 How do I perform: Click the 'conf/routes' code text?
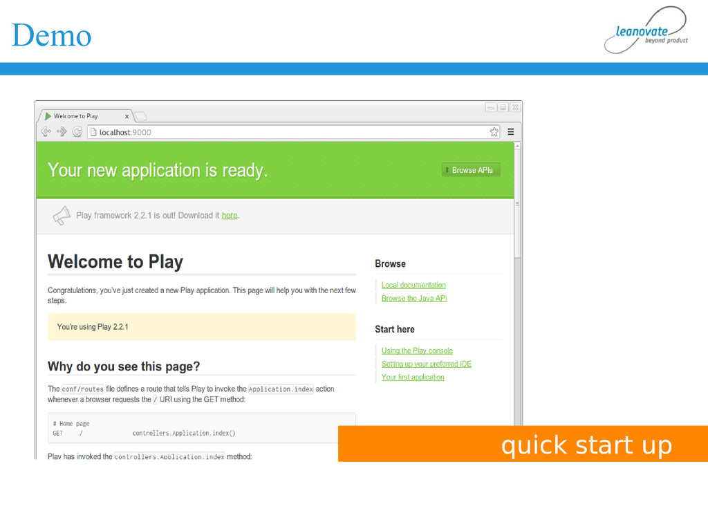pyautogui.click(x=83, y=389)
